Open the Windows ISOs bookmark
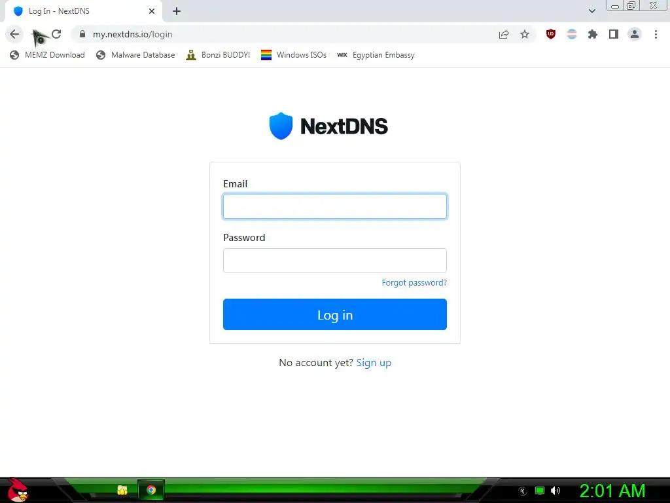The width and height of the screenshot is (670, 503). click(x=294, y=55)
